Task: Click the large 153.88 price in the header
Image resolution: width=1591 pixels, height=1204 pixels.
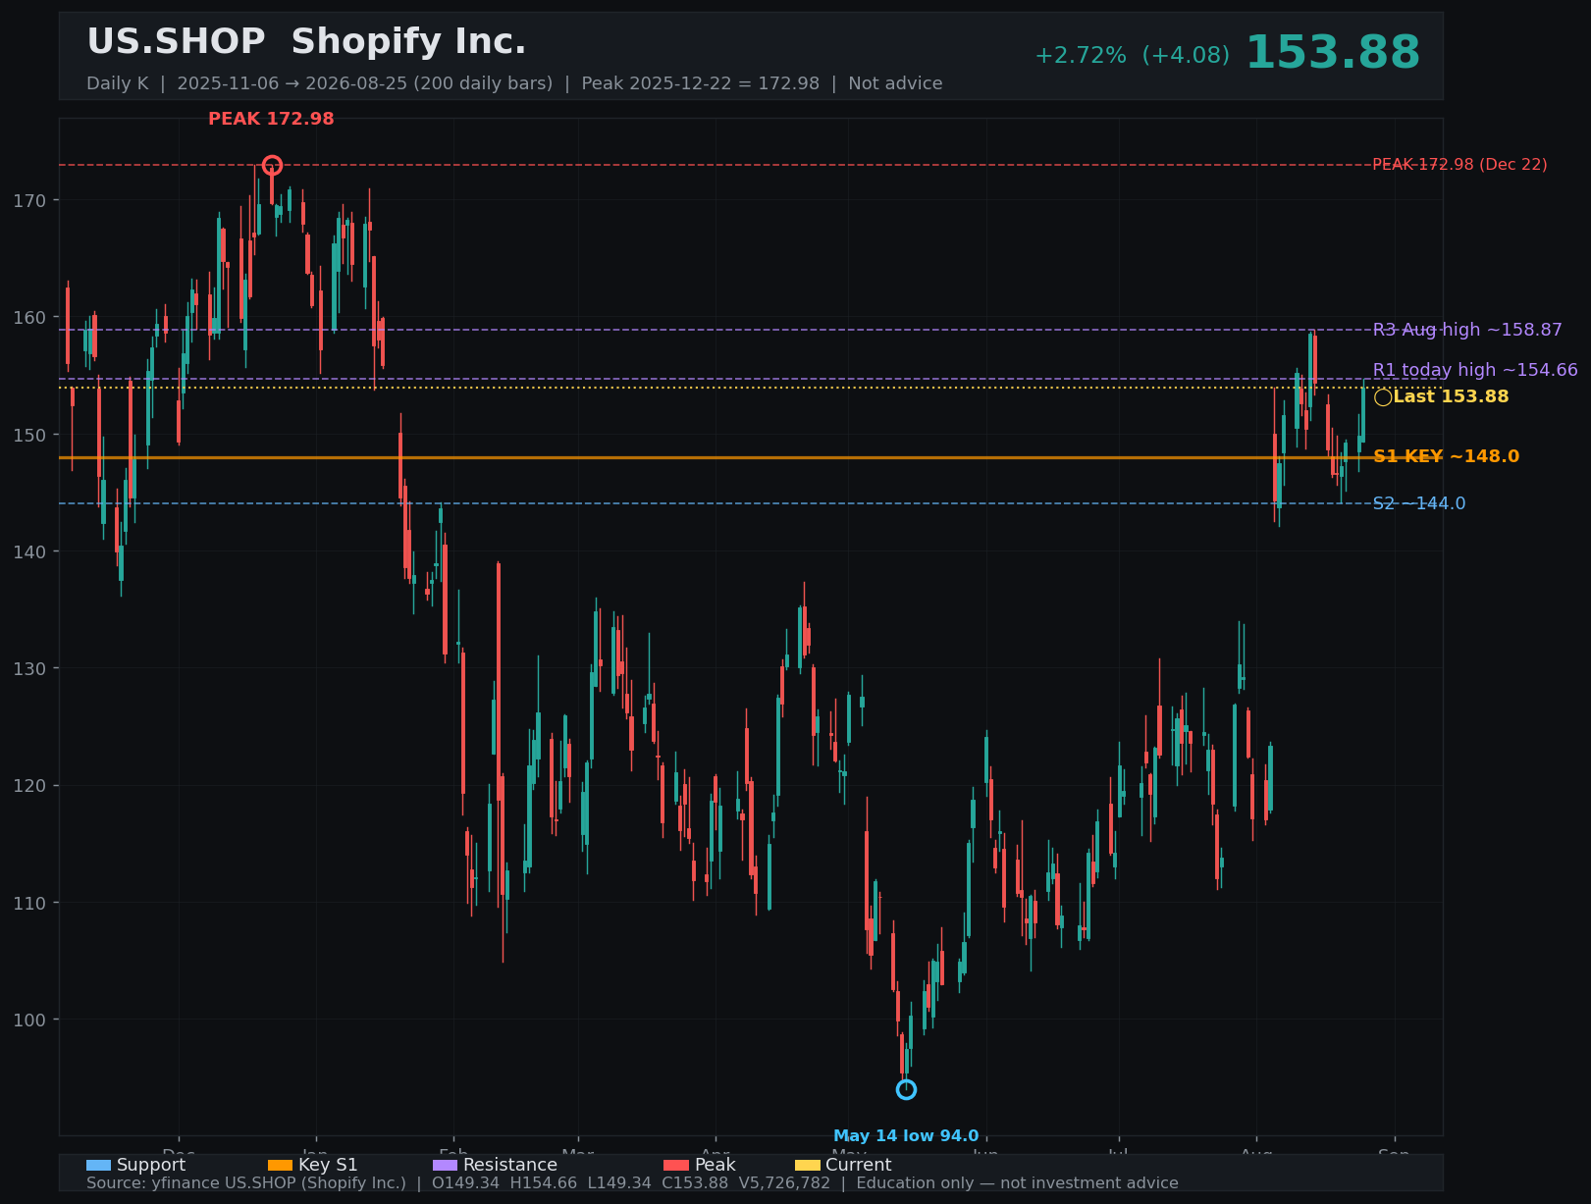Action: click(1332, 53)
